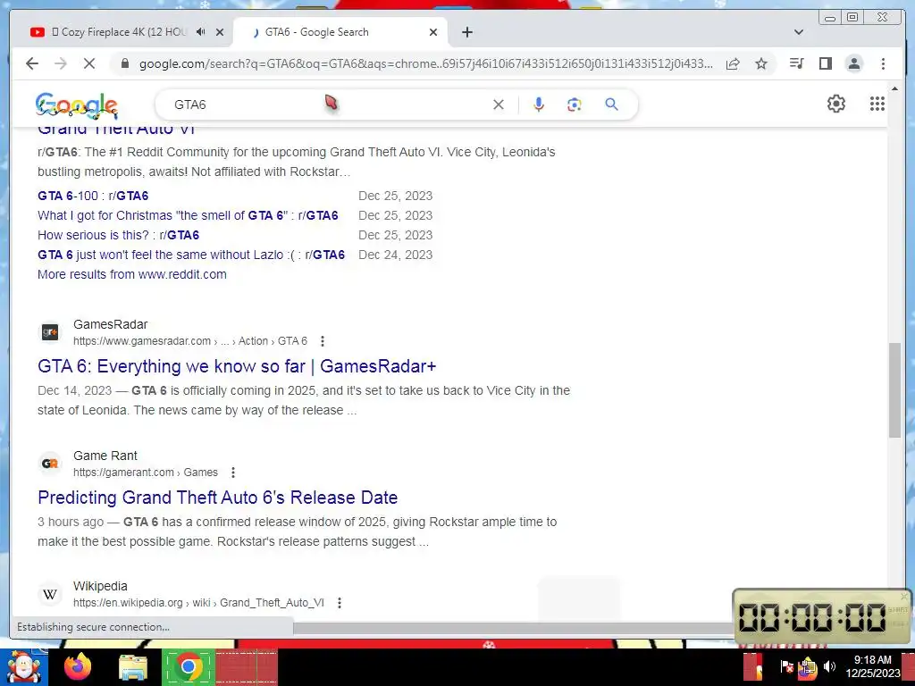The height and width of the screenshot is (686, 915).
Task: Click Wikipedia site favicon
Action: (50, 594)
